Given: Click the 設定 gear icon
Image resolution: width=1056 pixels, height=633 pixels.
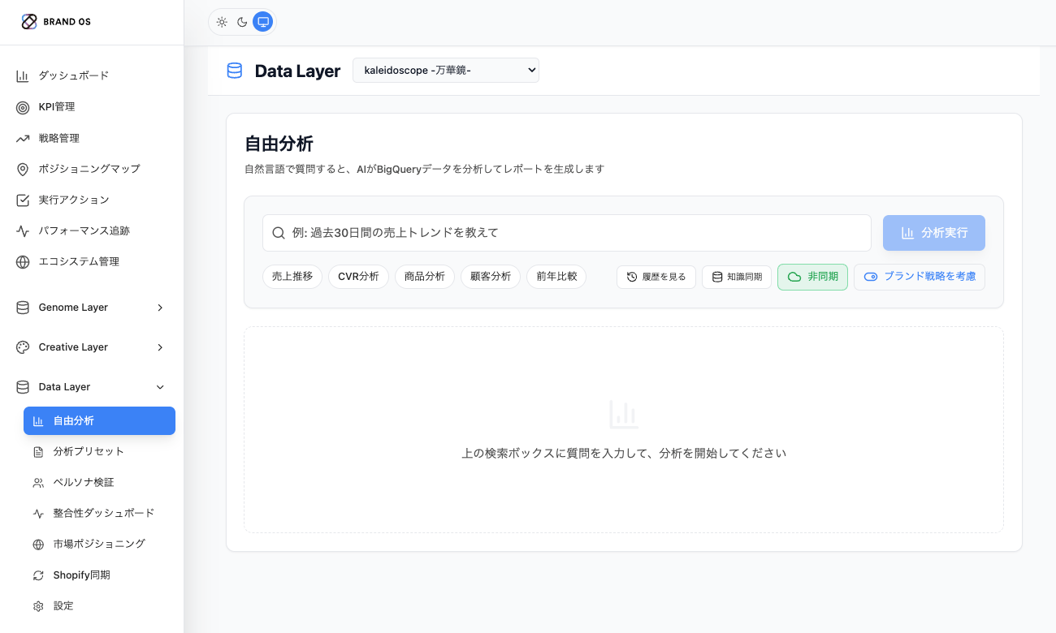Looking at the screenshot, I should [x=38, y=606].
